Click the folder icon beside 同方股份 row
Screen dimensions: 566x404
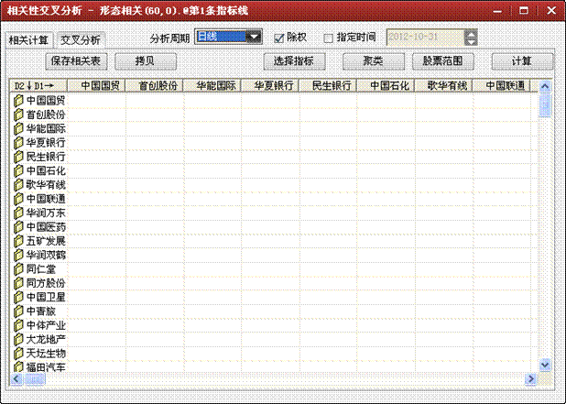click(18, 283)
